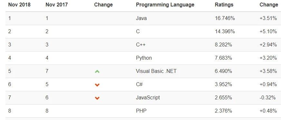Click the 14.396% rating for C
The width and height of the screenshot is (281, 120).
tap(225, 31)
